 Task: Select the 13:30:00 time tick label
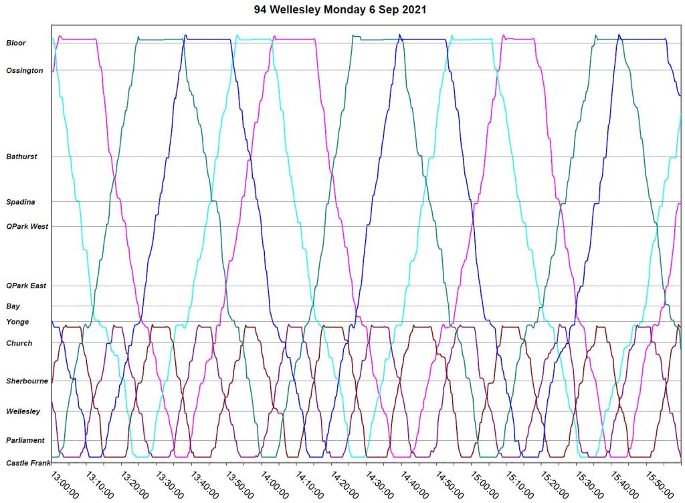tap(171, 484)
